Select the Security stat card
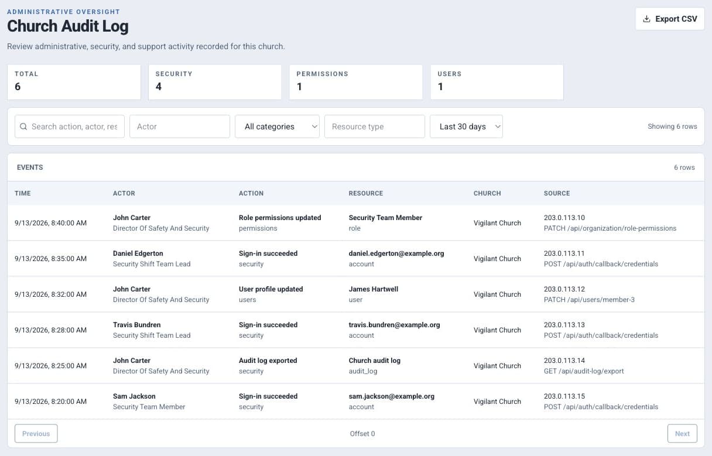Image resolution: width=712 pixels, height=456 pixels. (215, 82)
